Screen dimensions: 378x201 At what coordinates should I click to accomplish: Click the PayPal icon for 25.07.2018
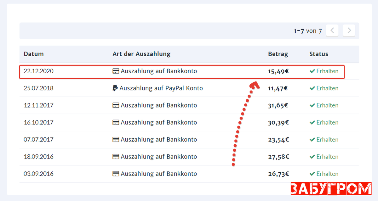115,88
